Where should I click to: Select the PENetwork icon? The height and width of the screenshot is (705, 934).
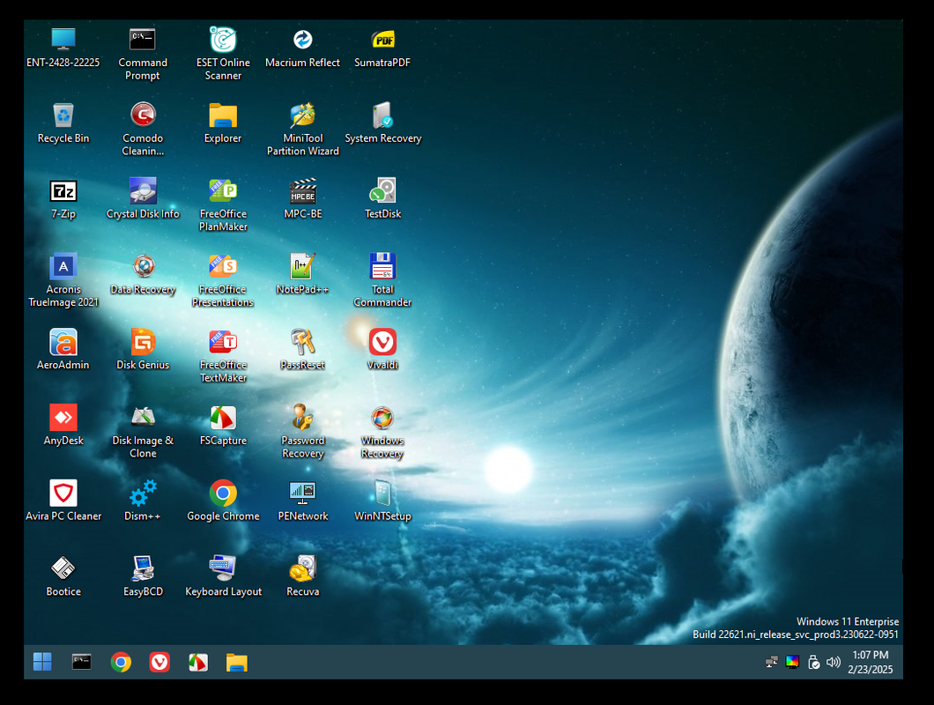pyautogui.click(x=302, y=493)
